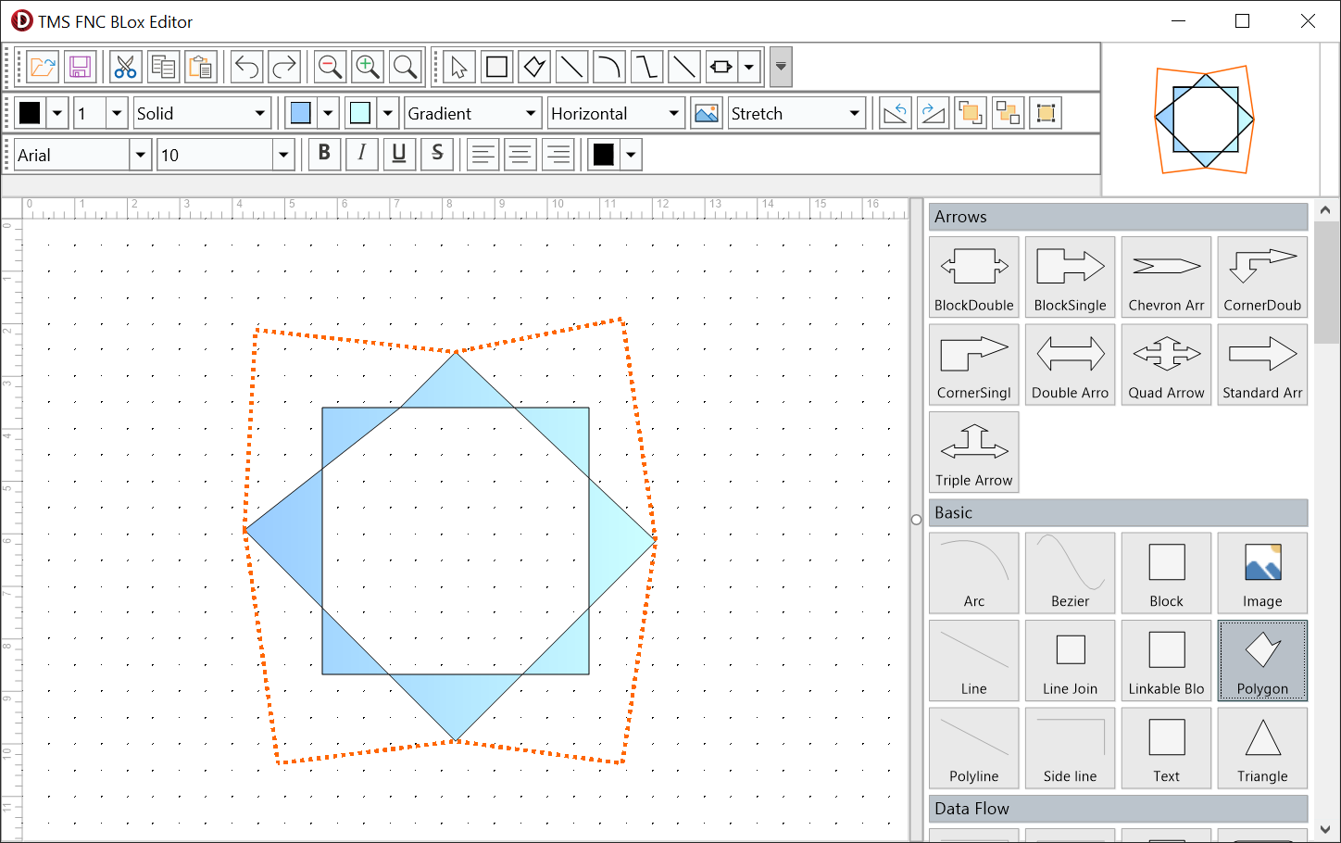Select the Bezier shape in Basic

click(x=1071, y=573)
